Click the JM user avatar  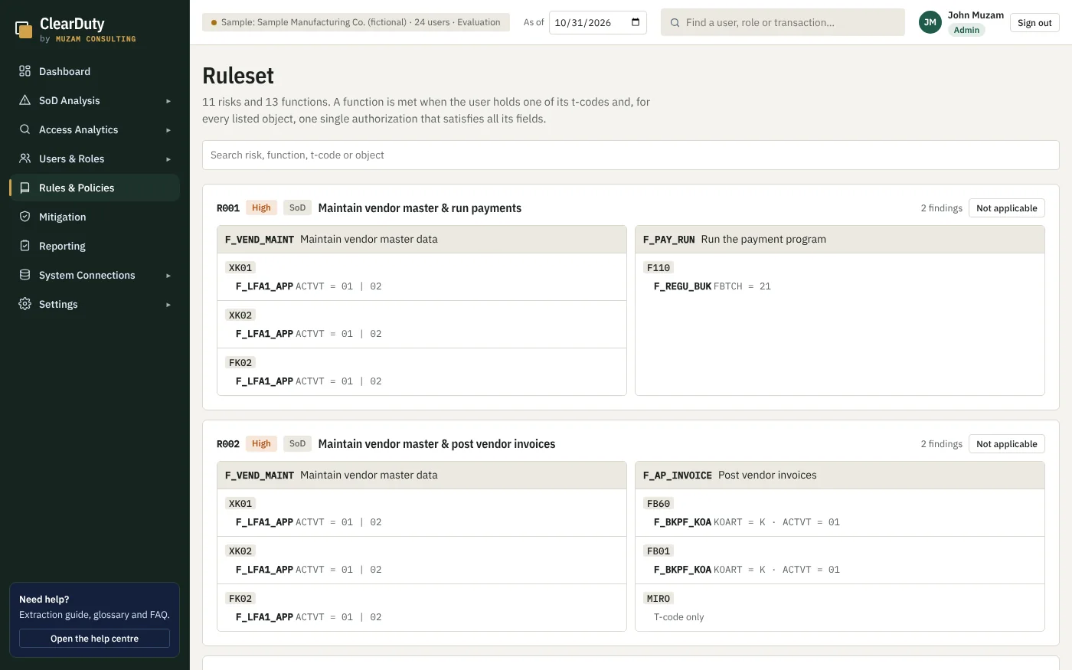930,23
